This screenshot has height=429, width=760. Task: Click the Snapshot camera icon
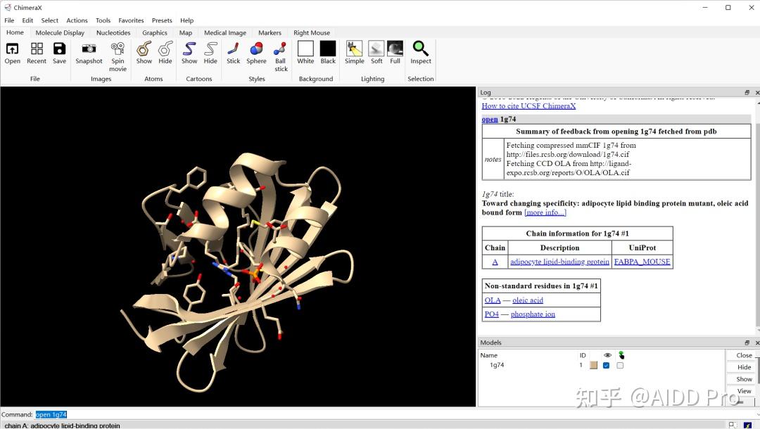(89, 49)
